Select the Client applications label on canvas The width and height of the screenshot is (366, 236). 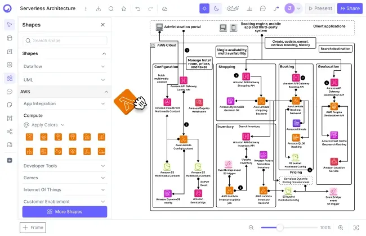click(x=329, y=26)
